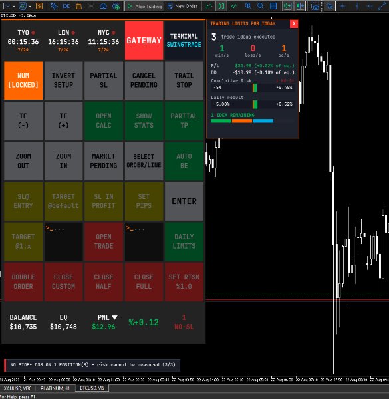This screenshot has height=399, width=389.
Task: Click the PARTIAL TP button
Action: point(184,120)
